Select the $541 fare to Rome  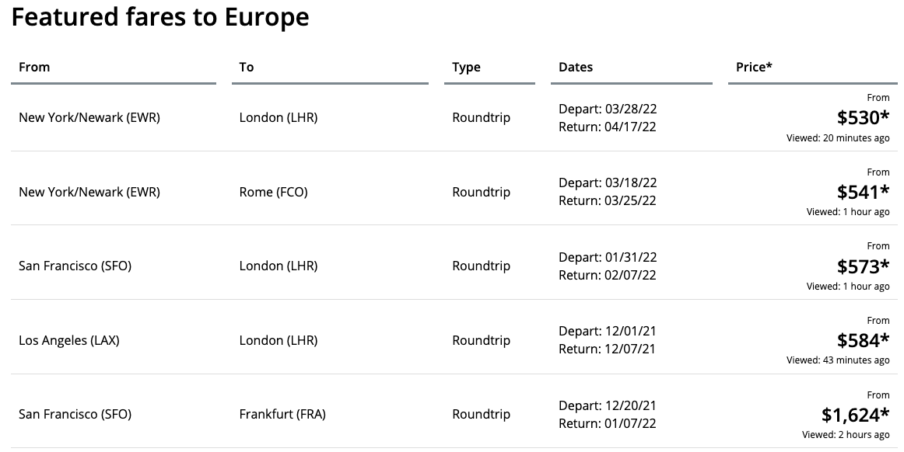863,192
